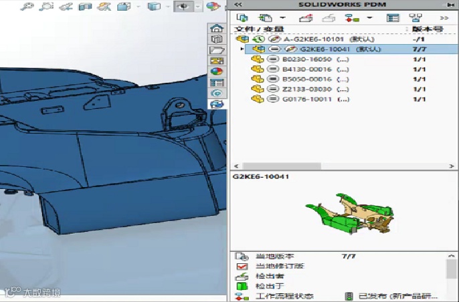Open the View Orientation dropdown arrow
This screenshot has width=459, height=302.
point(139,6)
